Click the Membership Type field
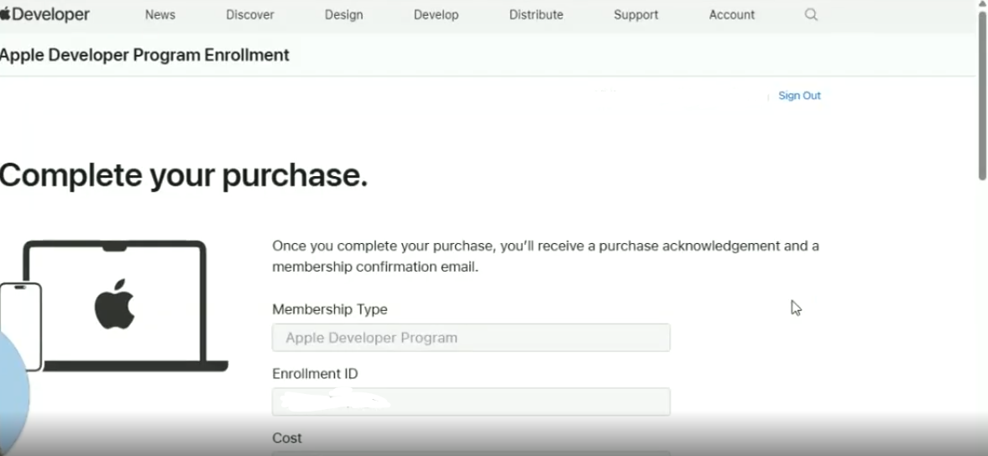 point(471,338)
